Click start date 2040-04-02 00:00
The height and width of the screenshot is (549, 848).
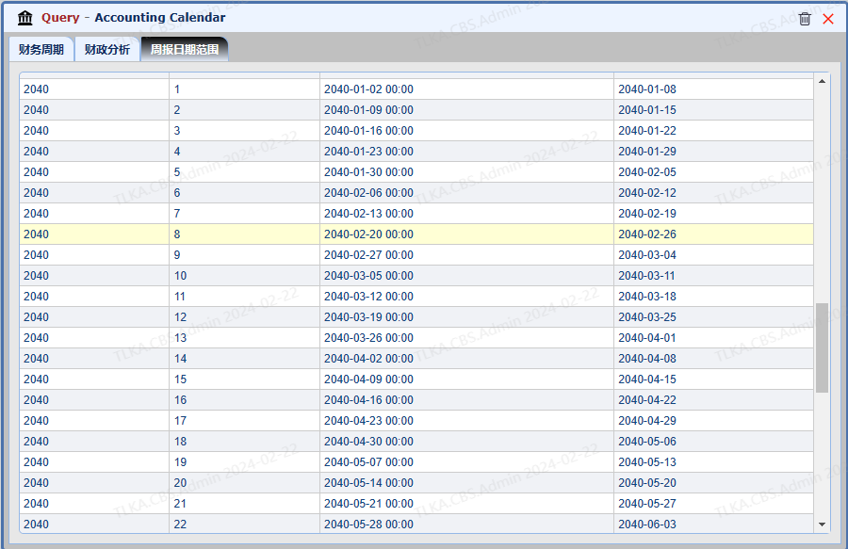[466, 358]
